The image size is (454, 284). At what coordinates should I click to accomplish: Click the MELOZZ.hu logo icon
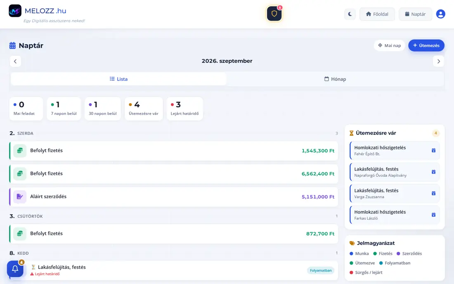[x=15, y=11]
